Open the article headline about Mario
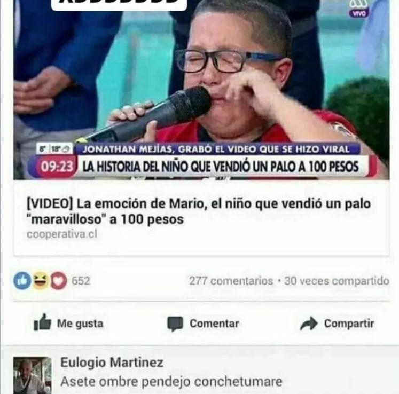 (199, 211)
